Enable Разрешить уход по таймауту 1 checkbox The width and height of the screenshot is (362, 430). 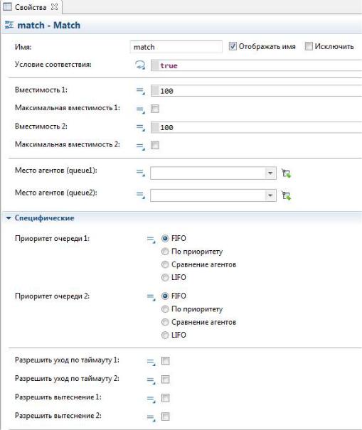click(165, 360)
